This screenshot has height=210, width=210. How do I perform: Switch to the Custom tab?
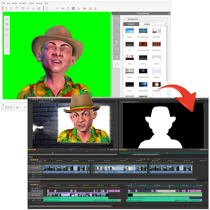click(x=147, y=24)
